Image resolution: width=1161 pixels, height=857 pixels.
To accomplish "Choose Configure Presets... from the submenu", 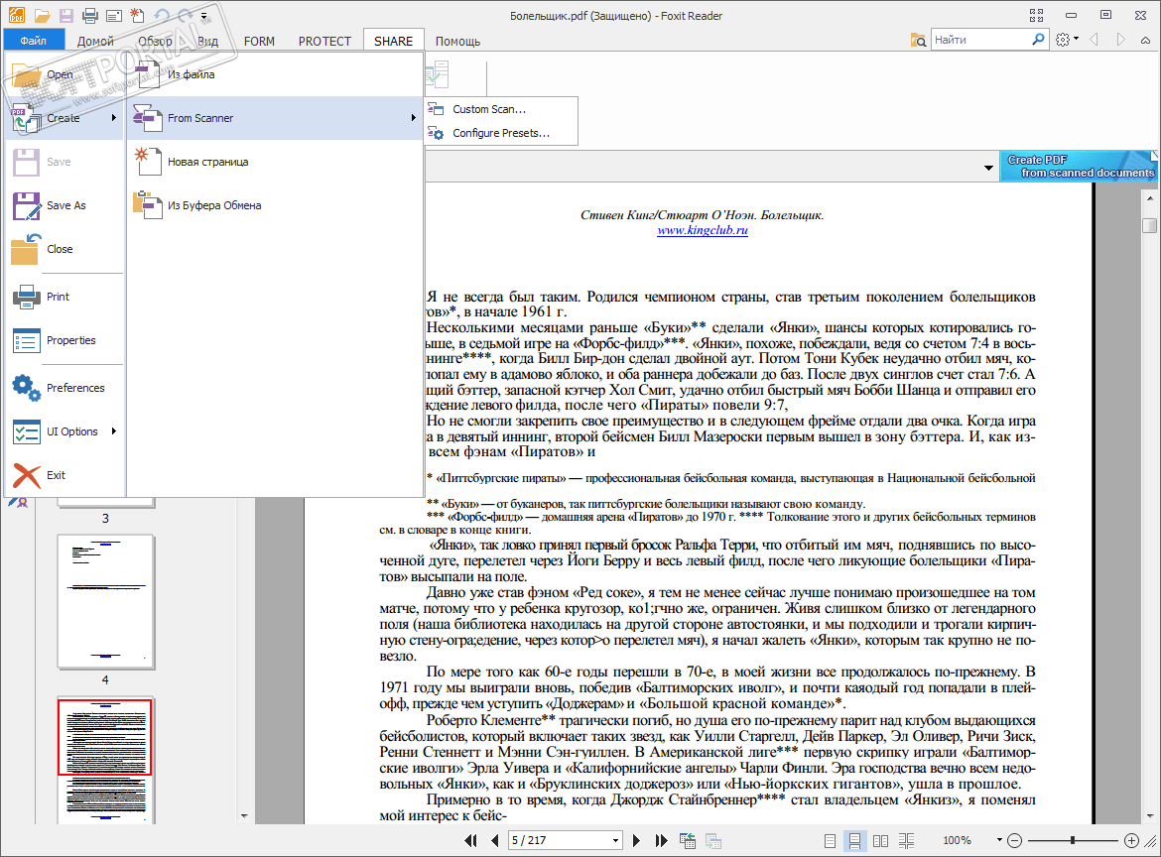I will 501,133.
